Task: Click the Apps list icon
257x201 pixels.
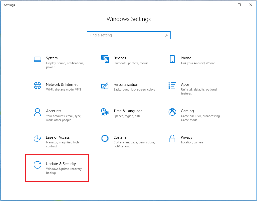Action: point(172,86)
